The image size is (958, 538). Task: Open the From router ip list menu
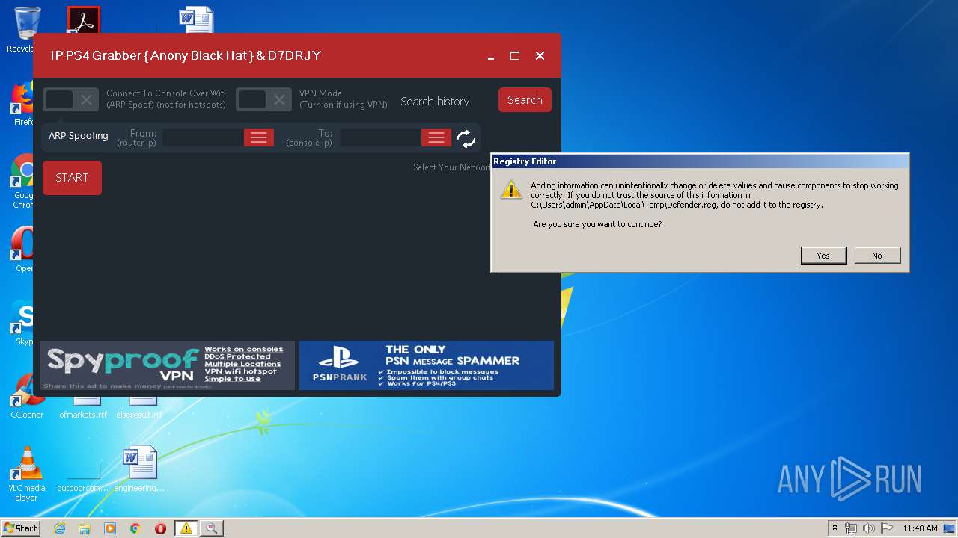(259, 137)
